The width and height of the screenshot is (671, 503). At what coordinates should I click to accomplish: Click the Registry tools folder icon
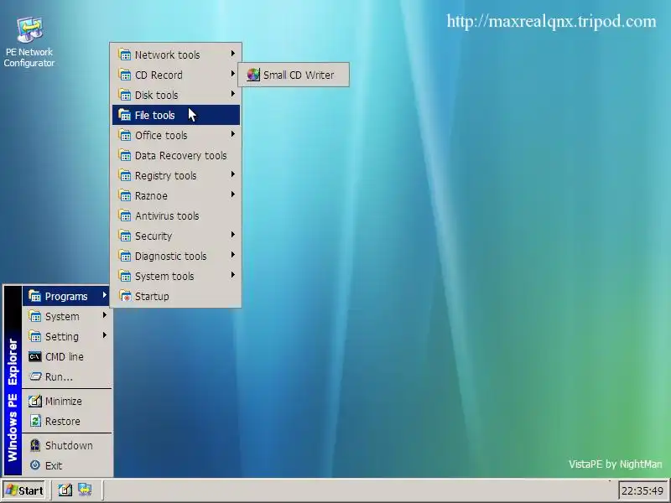[124, 175]
